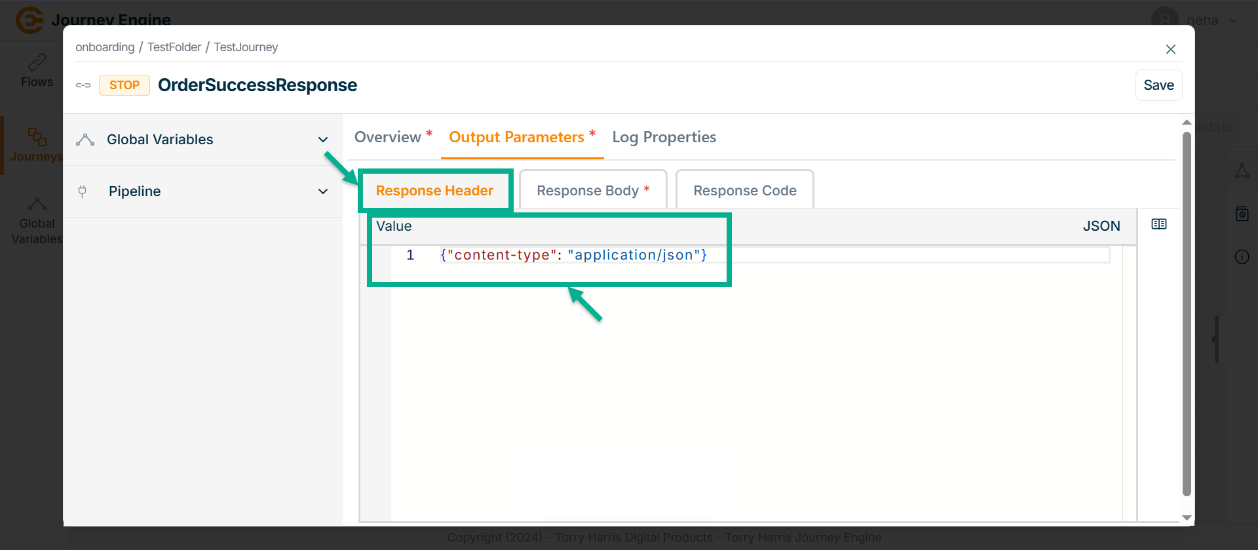This screenshot has height=550, width=1258.
Task: Open Flows from the left sidebar
Action: click(37, 71)
